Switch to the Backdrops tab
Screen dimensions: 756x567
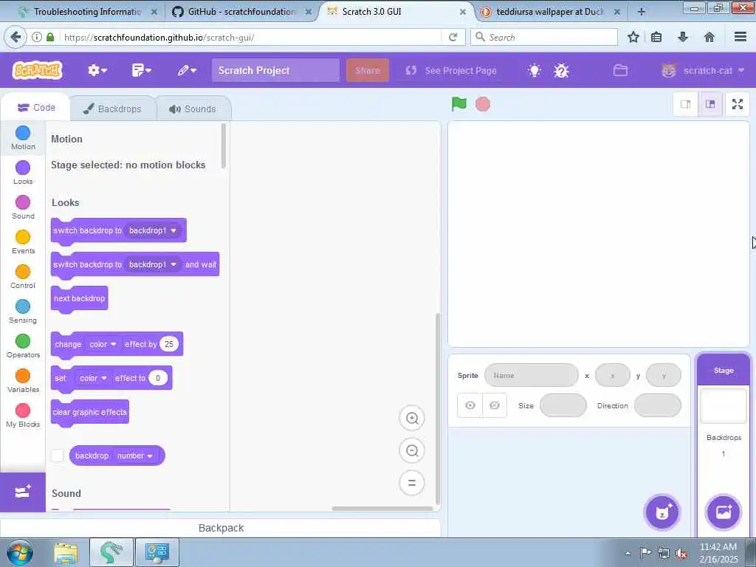tap(112, 109)
